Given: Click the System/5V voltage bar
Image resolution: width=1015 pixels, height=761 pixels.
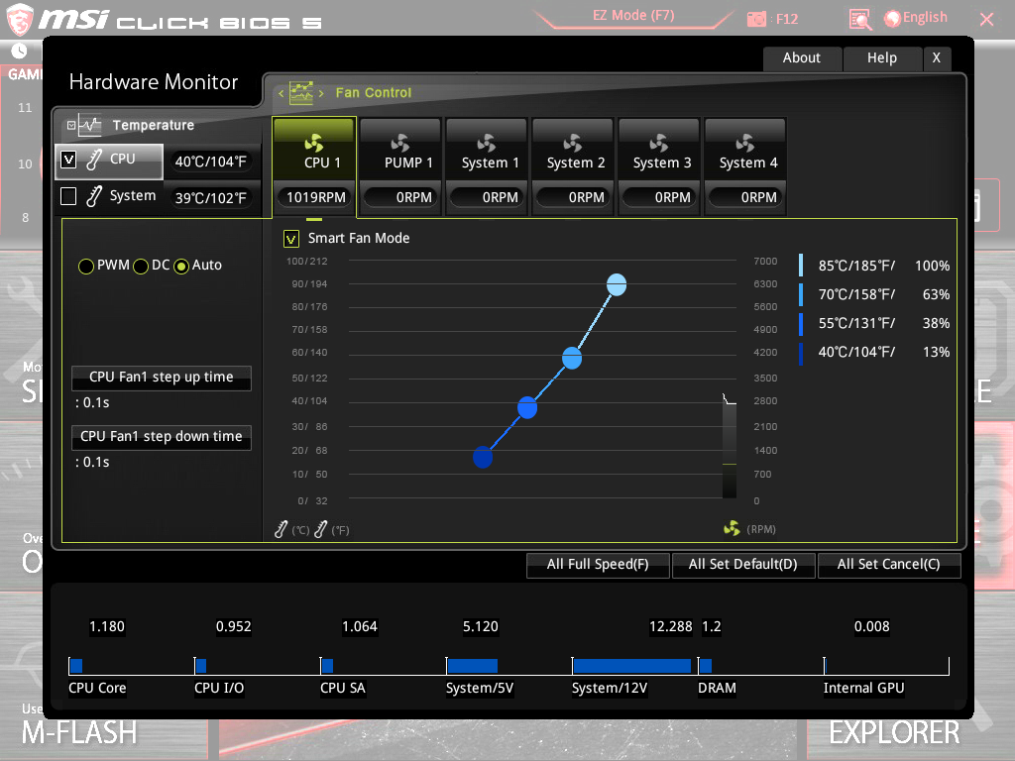Looking at the screenshot, I should [472, 666].
